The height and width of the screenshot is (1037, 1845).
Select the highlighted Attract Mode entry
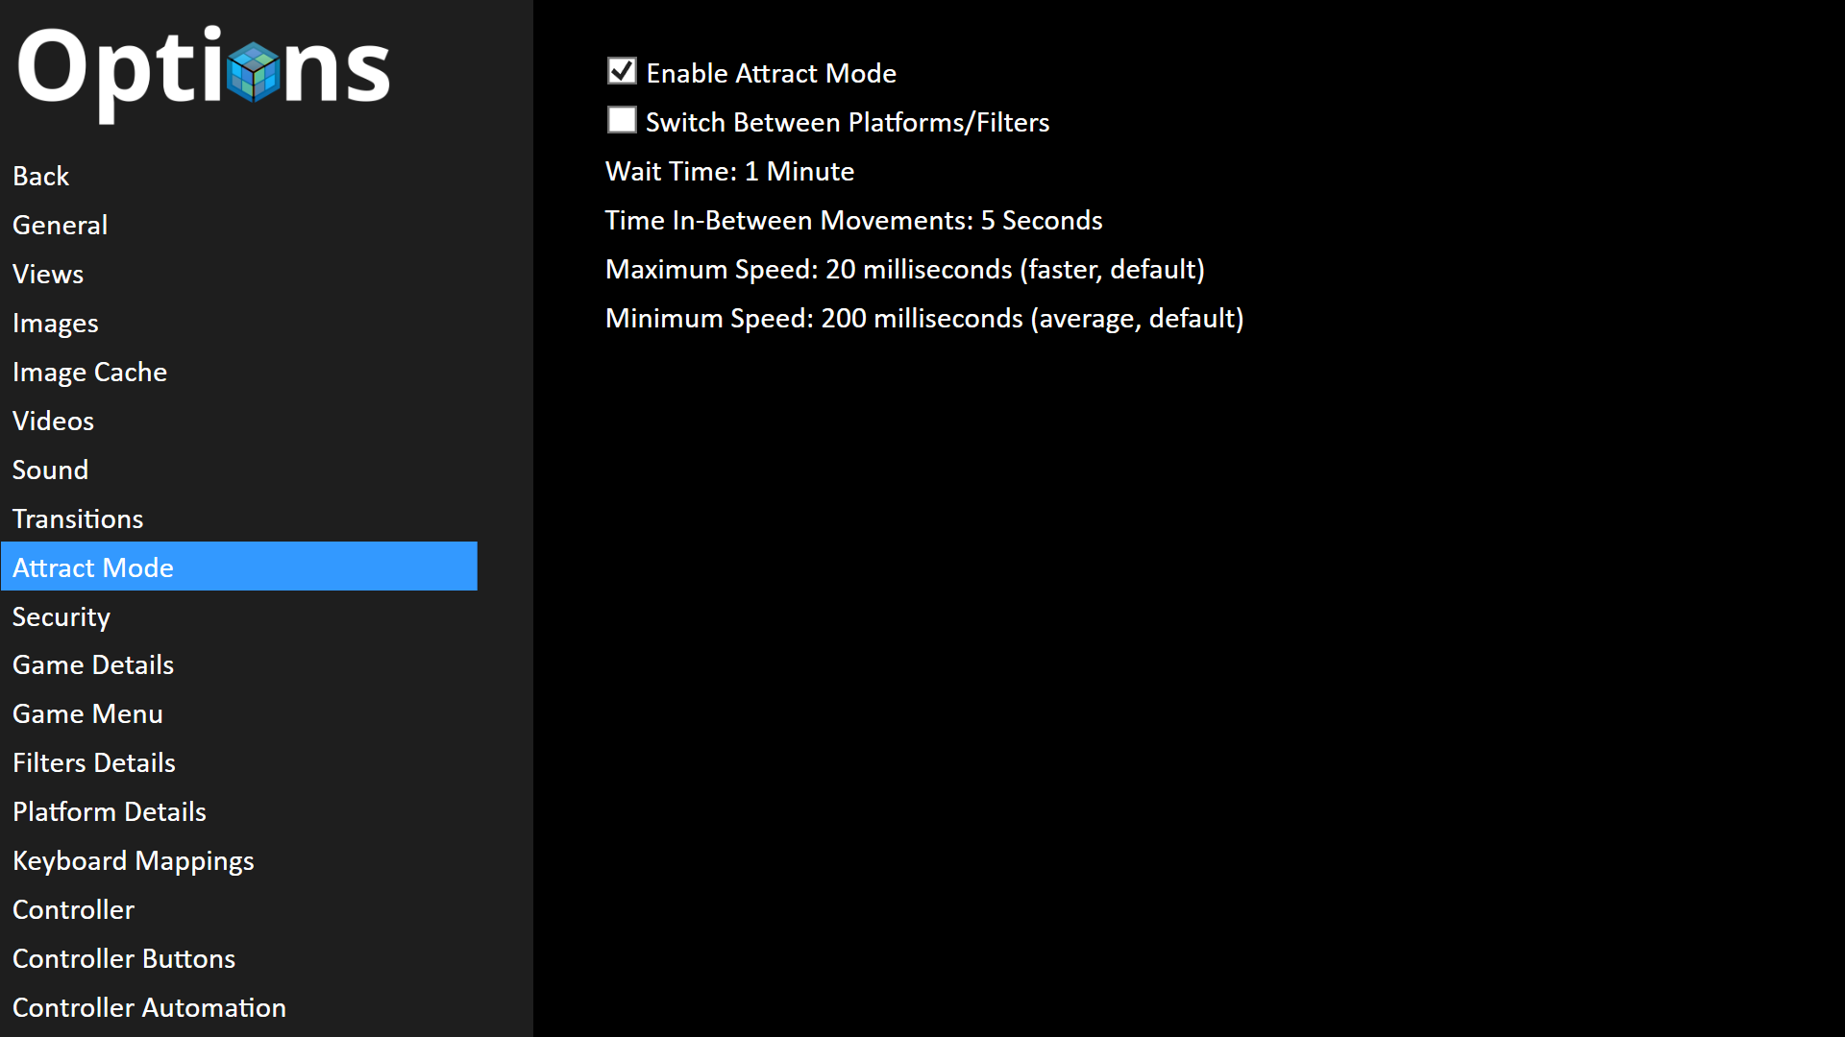[x=239, y=567]
